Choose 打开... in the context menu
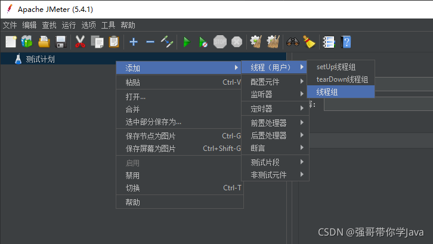 tap(180, 97)
